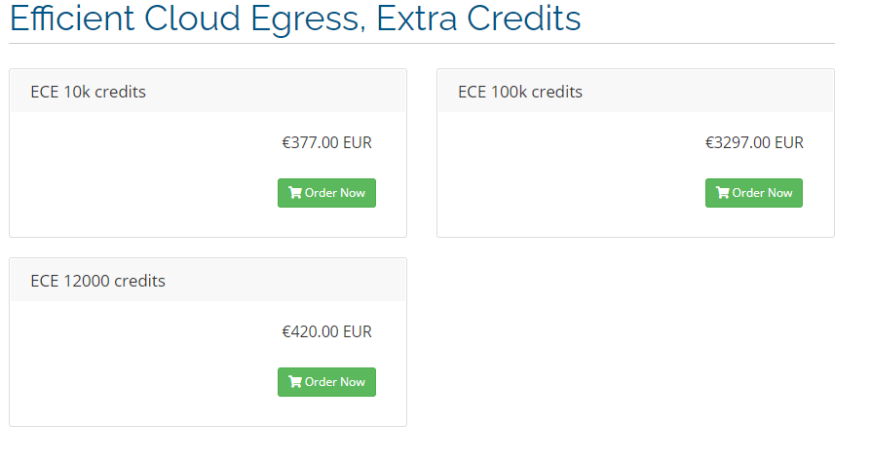The height and width of the screenshot is (462, 871).
Task: Order the ECE 100k credits package
Action: (754, 193)
